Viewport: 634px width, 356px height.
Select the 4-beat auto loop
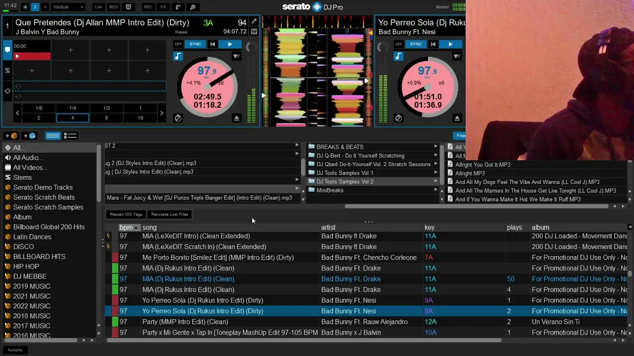(72, 118)
